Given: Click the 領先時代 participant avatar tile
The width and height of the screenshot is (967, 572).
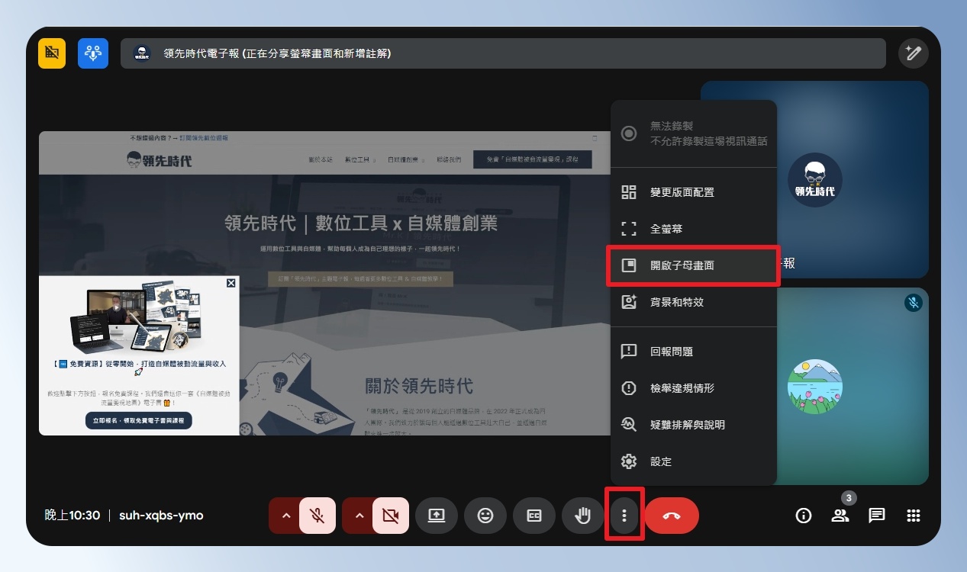Looking at the screenshot, I should click(x=814, y=179).
